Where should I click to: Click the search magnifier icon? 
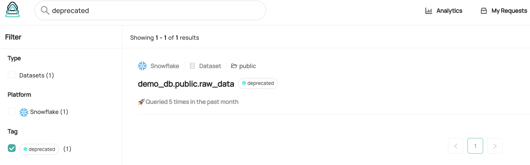(x=45, y=10)
